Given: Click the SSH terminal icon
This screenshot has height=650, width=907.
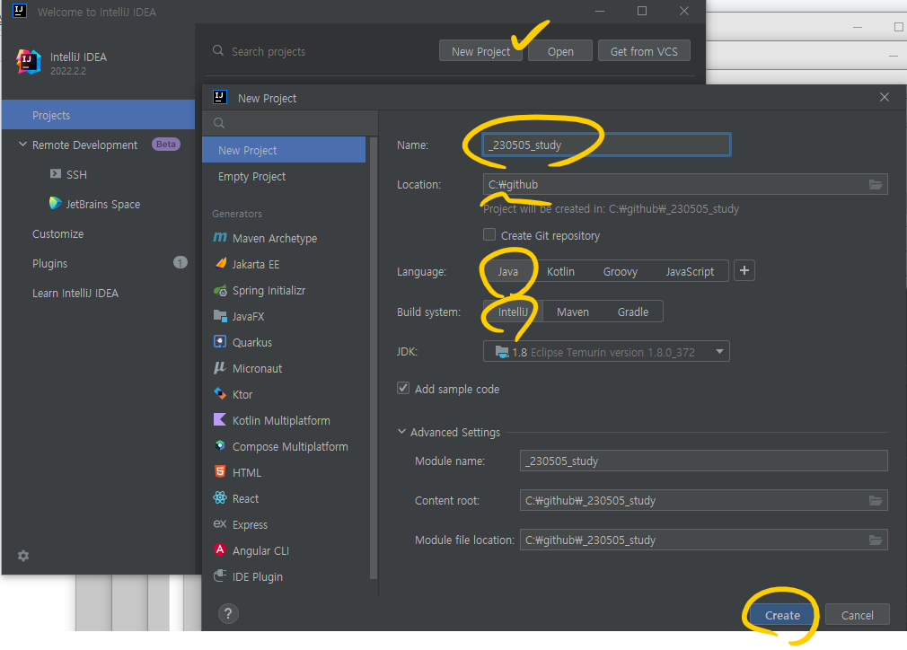Looking at the screenshot, I should pyautogui.click(x=56, y=173).
